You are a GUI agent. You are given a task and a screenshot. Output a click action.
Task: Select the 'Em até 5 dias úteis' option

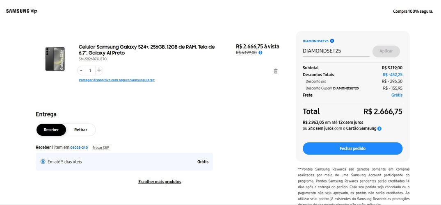(x=43, y=162)
